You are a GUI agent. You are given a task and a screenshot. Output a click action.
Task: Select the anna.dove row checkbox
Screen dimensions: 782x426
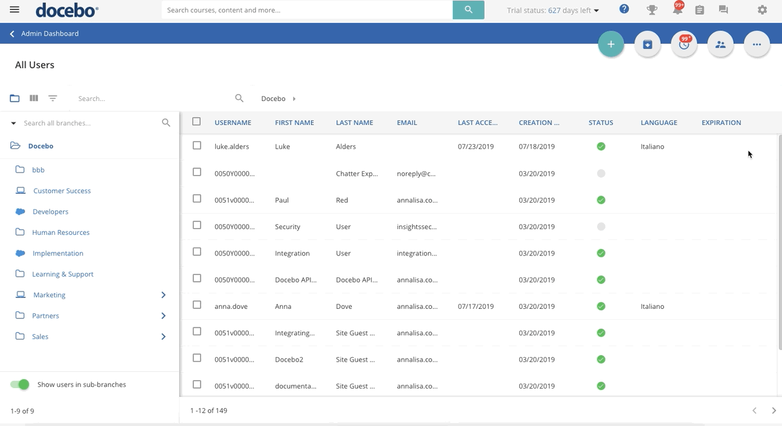[197, 305]
